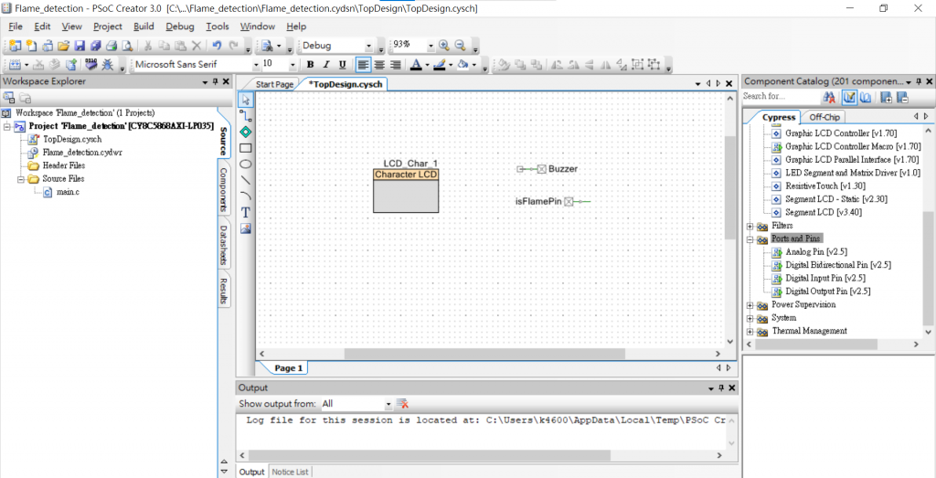The height and width of the screenshot is (478, 936).
Task: Click the New Project toolbar icon
Action: 16,46
